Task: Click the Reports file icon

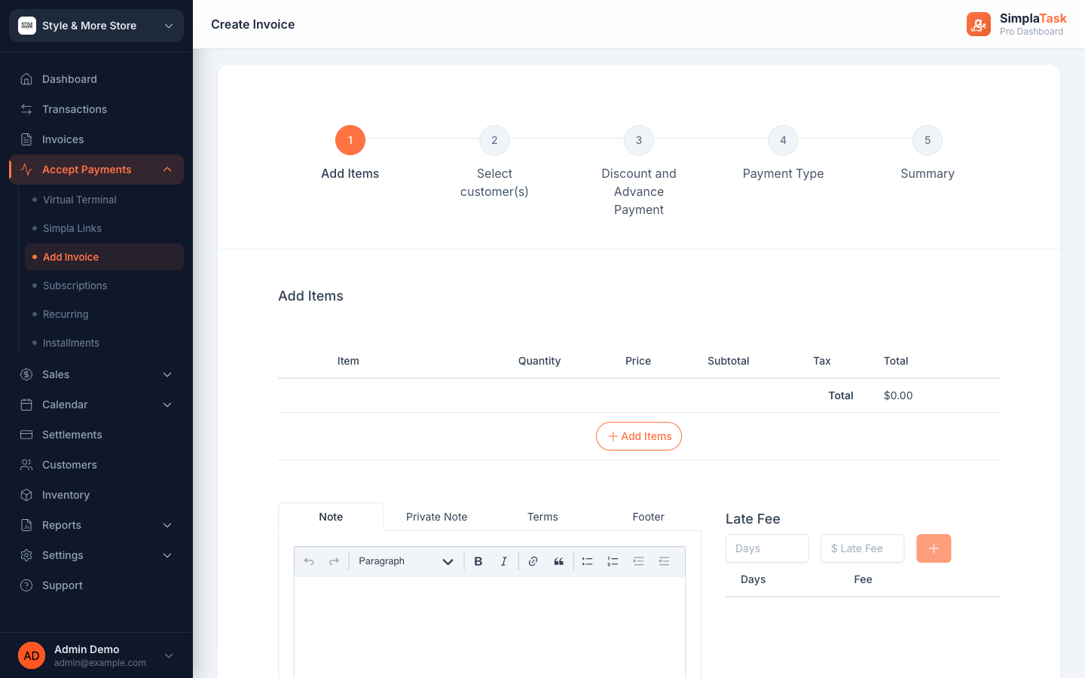Action: pyautogui.click(x=26, y=525)
